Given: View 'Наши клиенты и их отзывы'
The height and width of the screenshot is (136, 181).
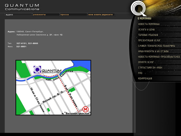Looking at the screenshot, I should click(x=153, y=51).
